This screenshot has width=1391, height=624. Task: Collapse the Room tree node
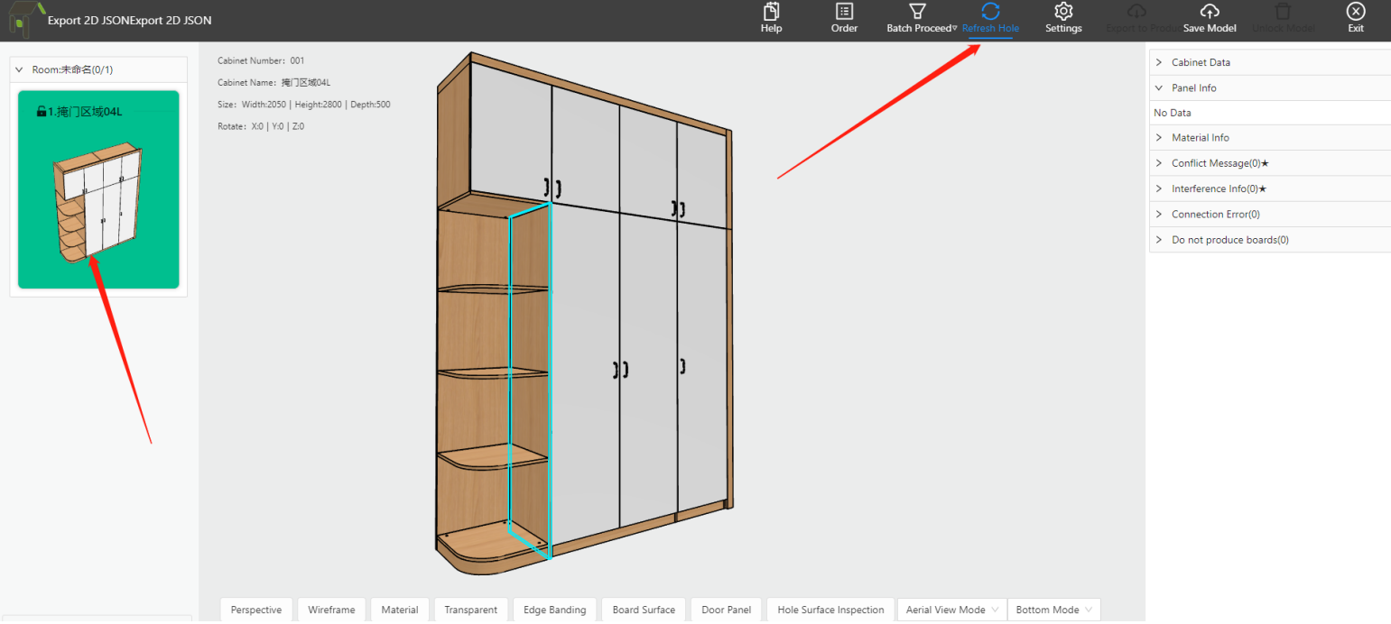[19, 69]
